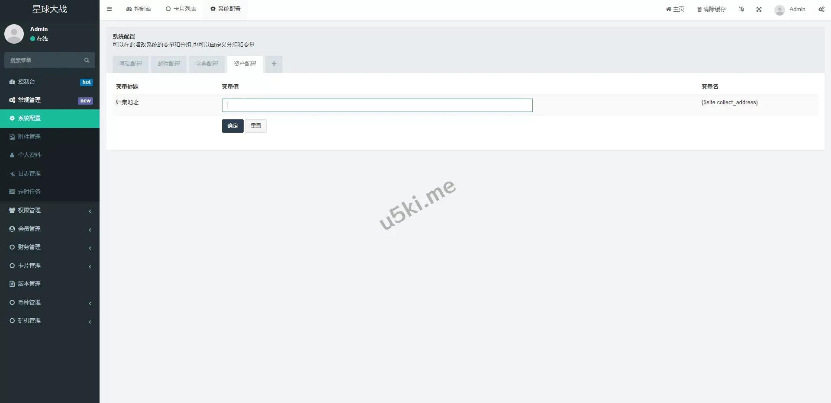Open the 卡片列表 top navigation tab
The height and width of the screenshot is (403, 831).
(x=181, y=9)
